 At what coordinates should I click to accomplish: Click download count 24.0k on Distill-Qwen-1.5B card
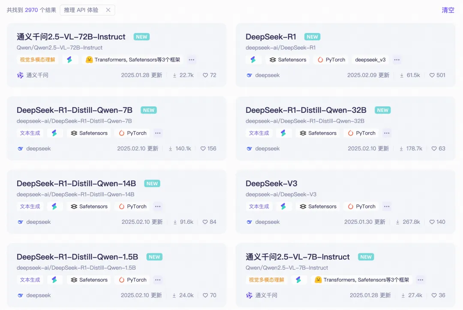click(x=183, y=295)
